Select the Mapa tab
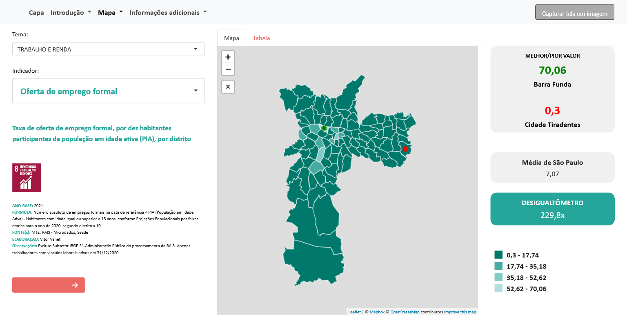Viewport: 627px width, 315px height. pyautogui.click(x=231, y=38)
